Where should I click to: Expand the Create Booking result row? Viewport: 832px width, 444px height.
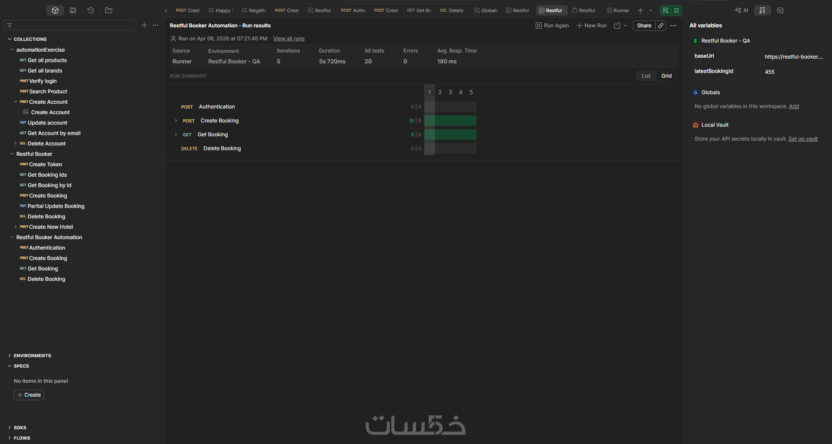[176, 121]
